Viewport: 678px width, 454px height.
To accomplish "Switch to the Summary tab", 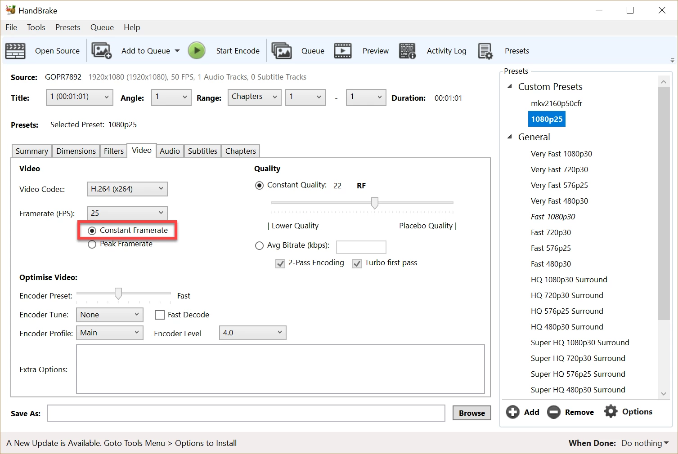I will click(31, 151).
